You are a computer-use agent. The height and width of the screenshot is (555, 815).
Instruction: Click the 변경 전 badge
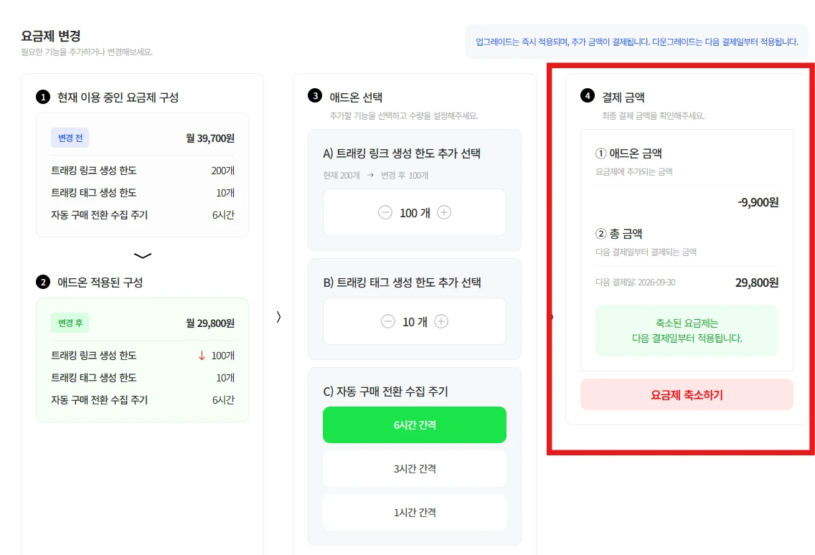(70, 138)
